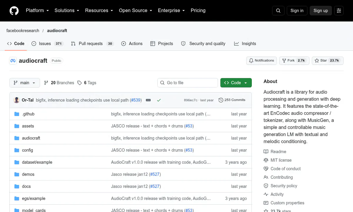This screenshot has height=212, width=353.
Task: Expand the Resources menu
Action: [x=99, y=11]
